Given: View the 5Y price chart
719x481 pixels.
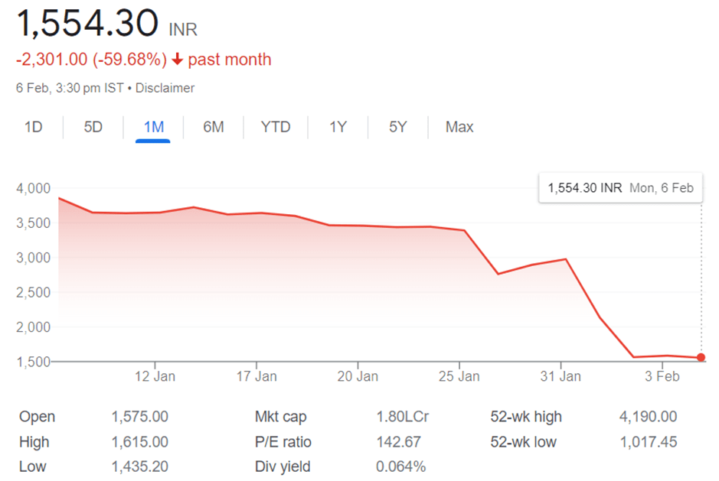Looking at the screenshot, I should tap(397, 127).
